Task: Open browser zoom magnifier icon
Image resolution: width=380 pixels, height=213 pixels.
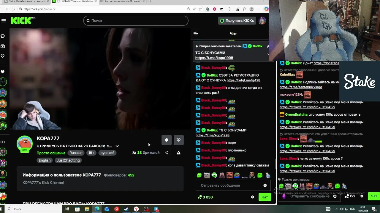Action: [x=189, y=9]
